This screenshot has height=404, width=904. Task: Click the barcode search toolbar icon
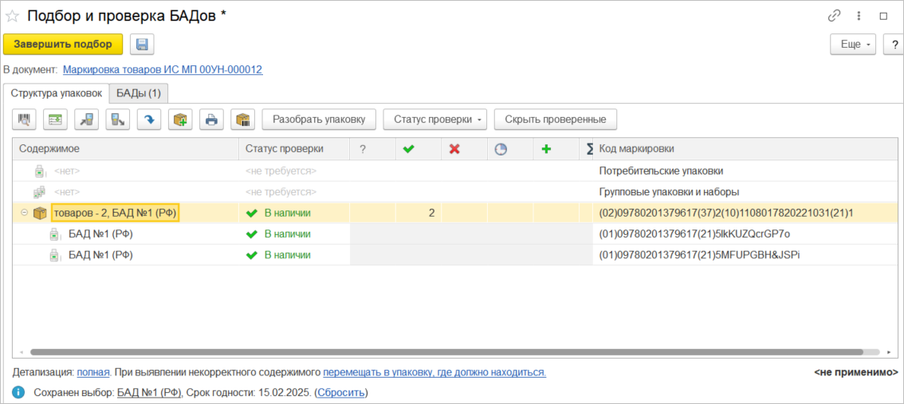coord(24,120)
